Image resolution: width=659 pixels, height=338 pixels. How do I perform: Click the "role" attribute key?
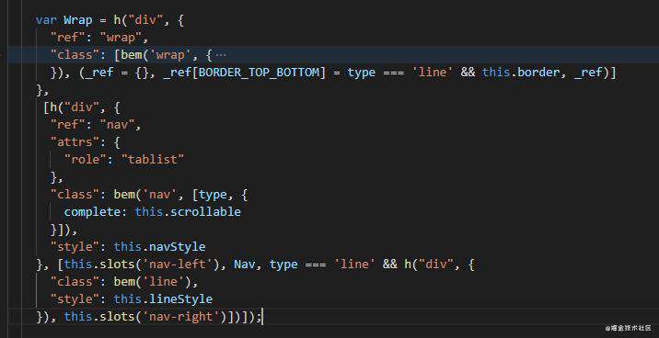(84, 159)
